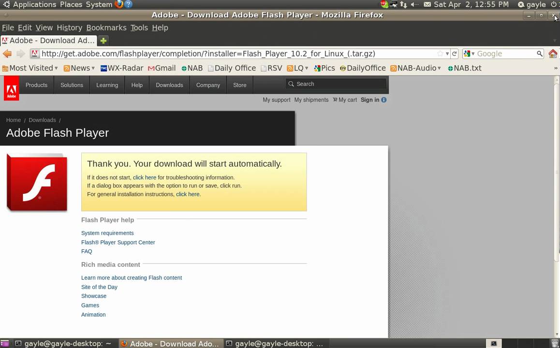Image resolution: width=560 pixels, height=348 pixels.
Task: Open the File menu
Action: coord(8,28)
